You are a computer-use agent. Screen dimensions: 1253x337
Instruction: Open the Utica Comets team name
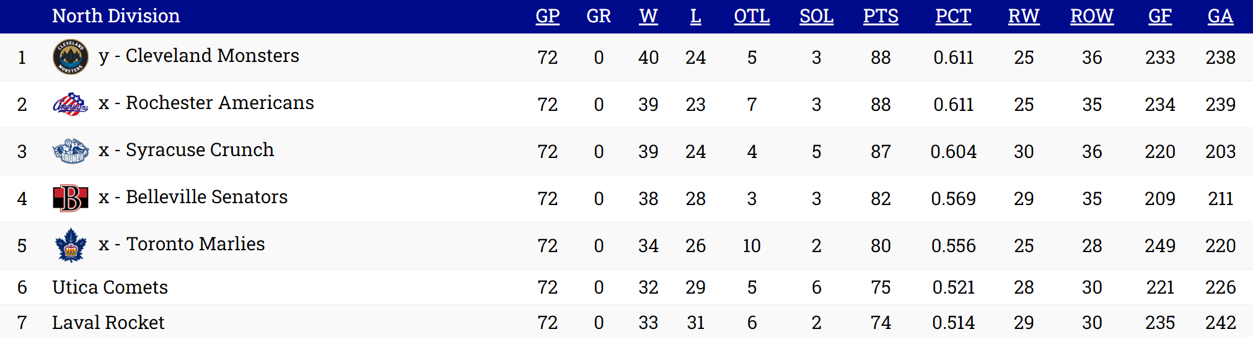[110, 287]
